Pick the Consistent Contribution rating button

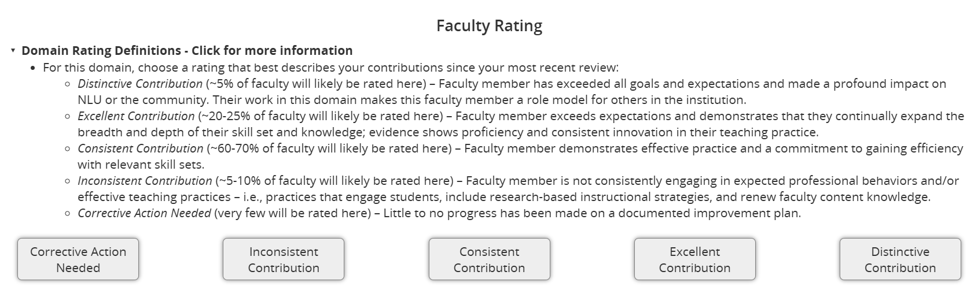click(x=489, y=259)
